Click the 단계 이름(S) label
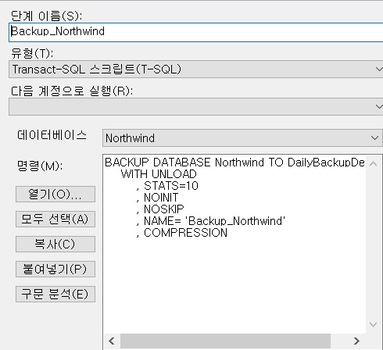383x350 pixels. click(46, 16)
